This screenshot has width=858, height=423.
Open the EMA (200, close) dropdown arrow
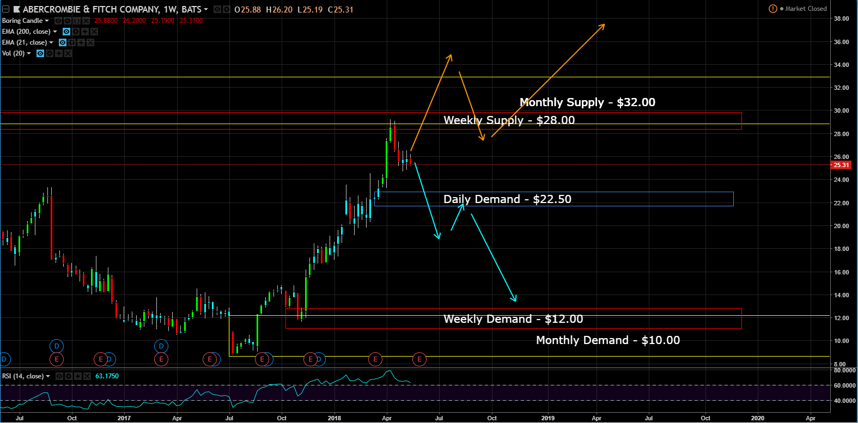pyautogui.click(x=55, y=32)
